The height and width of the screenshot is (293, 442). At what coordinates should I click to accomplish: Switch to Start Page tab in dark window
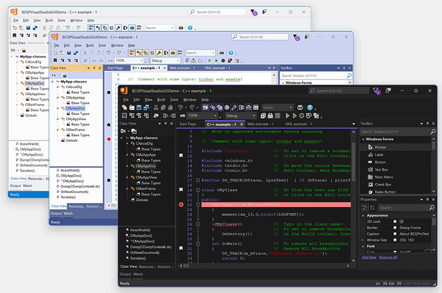pyautogui.click(x=187, y=124)
